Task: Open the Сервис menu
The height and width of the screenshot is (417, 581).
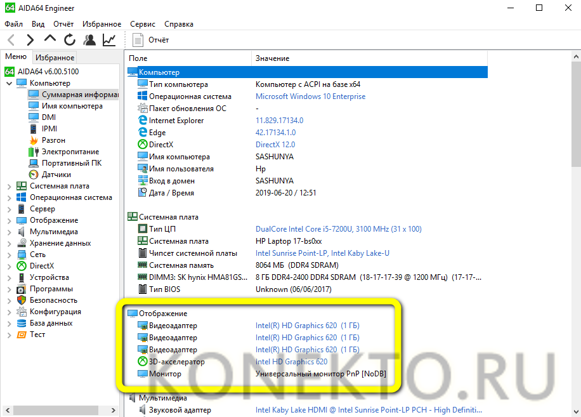Action: [142, 24]
